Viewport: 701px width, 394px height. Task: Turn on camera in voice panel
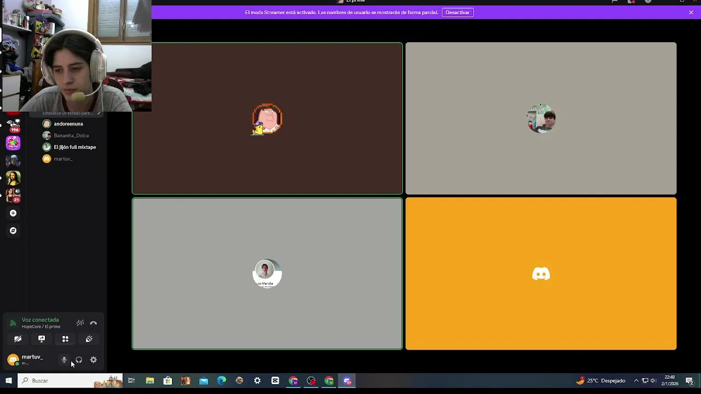coord(18,339)
